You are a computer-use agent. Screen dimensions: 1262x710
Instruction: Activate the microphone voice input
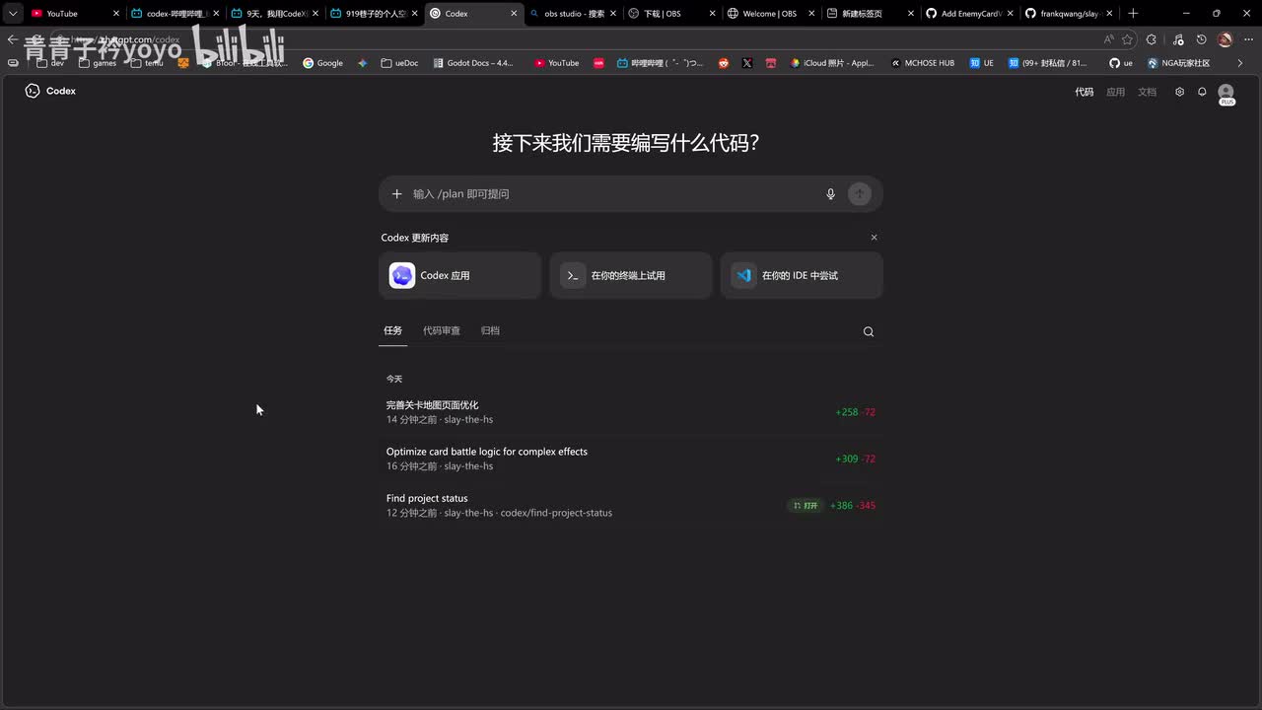tap(831, 194)
